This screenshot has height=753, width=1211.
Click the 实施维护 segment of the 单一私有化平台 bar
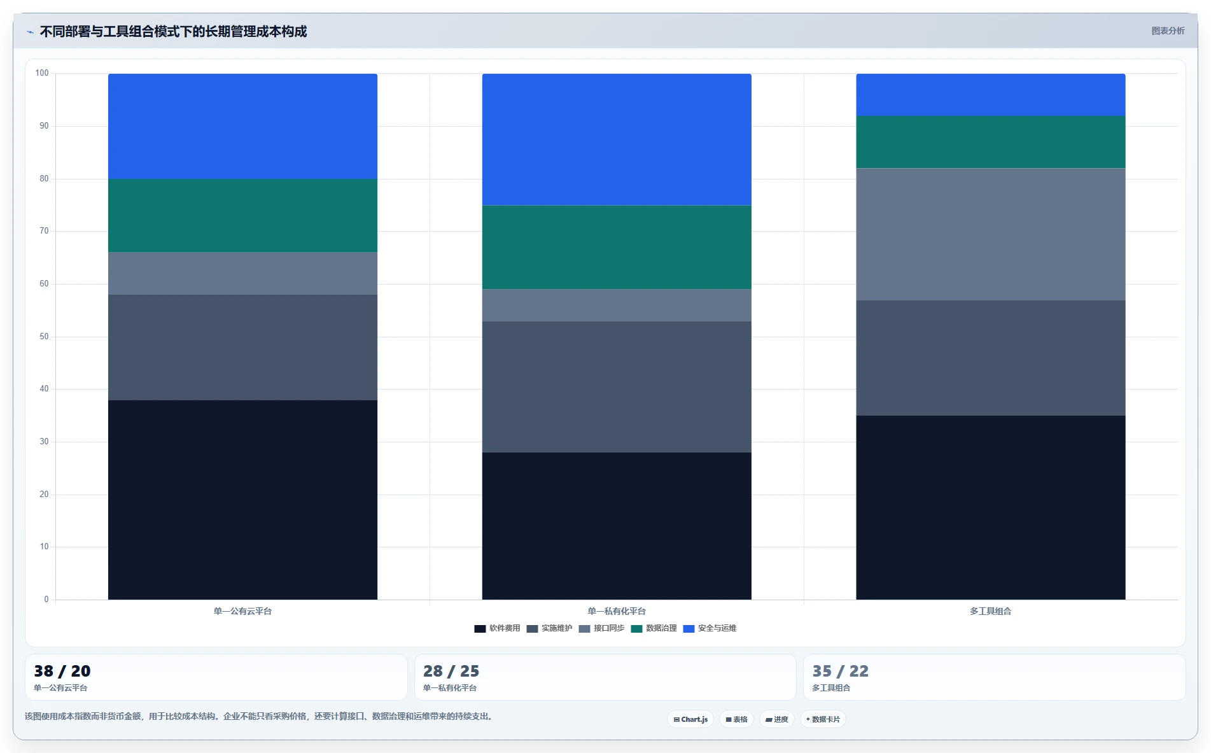click(x=617, y=387)
